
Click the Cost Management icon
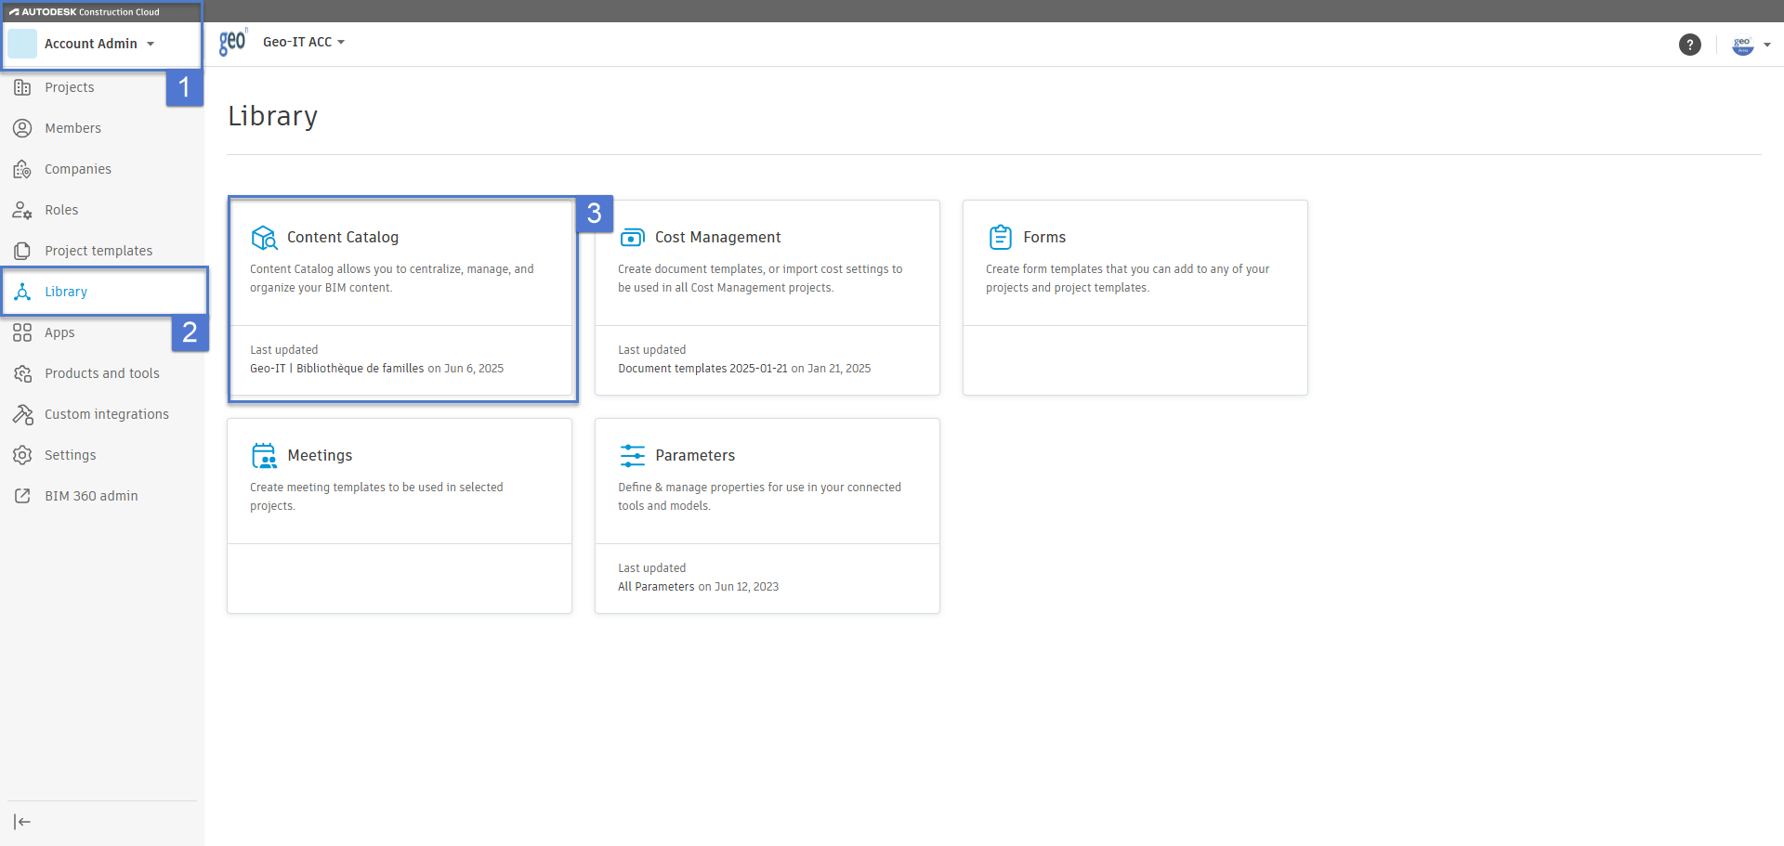(x=632, y=238)
